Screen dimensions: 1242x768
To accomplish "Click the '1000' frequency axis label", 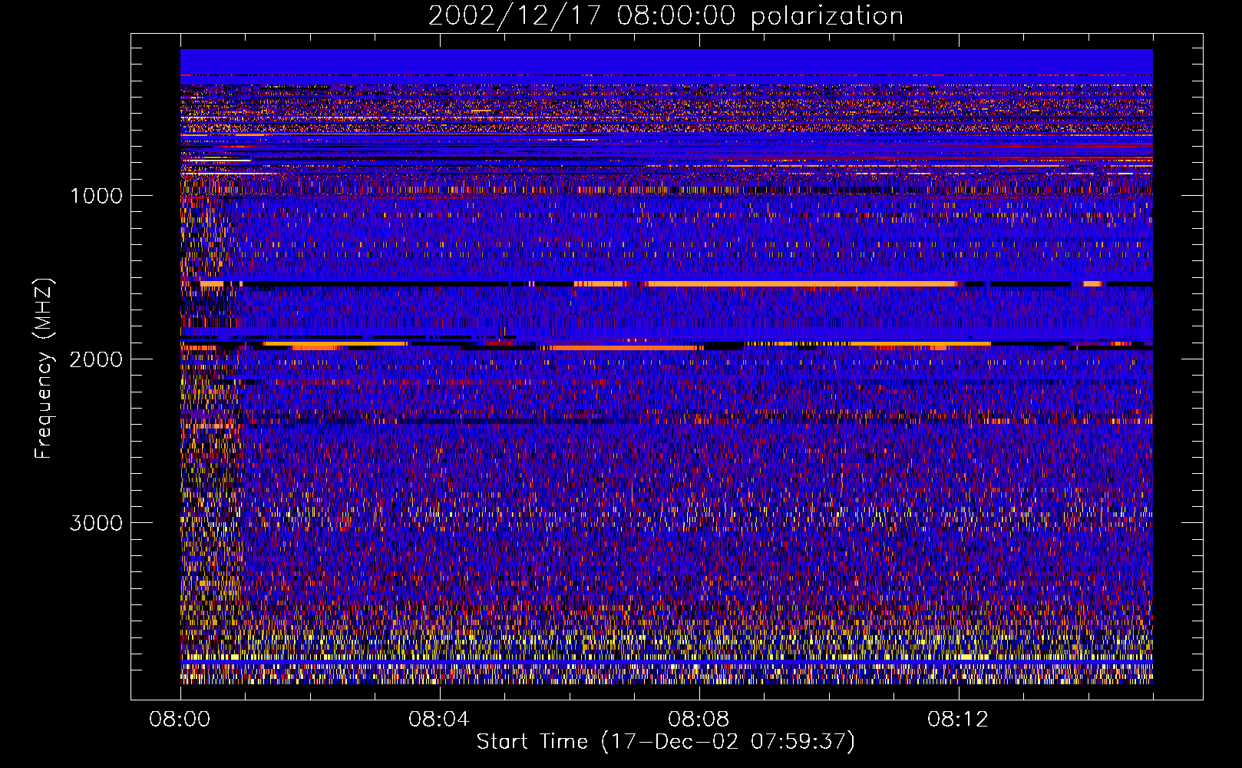I will coord(96,196).
